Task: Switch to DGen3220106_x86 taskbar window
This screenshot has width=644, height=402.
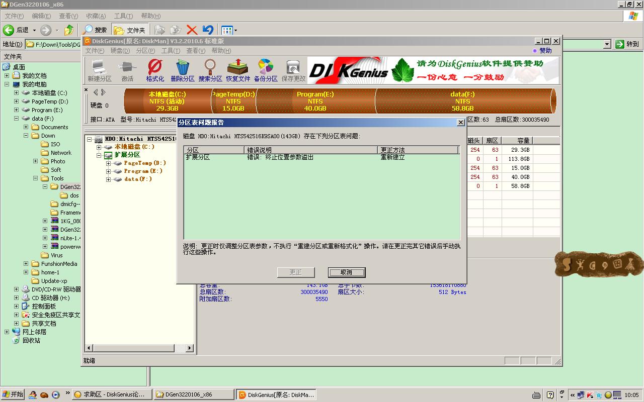Action: pos(194,394)
